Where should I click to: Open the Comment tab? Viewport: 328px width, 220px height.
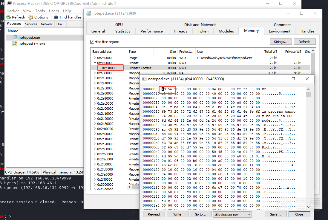(x=282, y=25)
